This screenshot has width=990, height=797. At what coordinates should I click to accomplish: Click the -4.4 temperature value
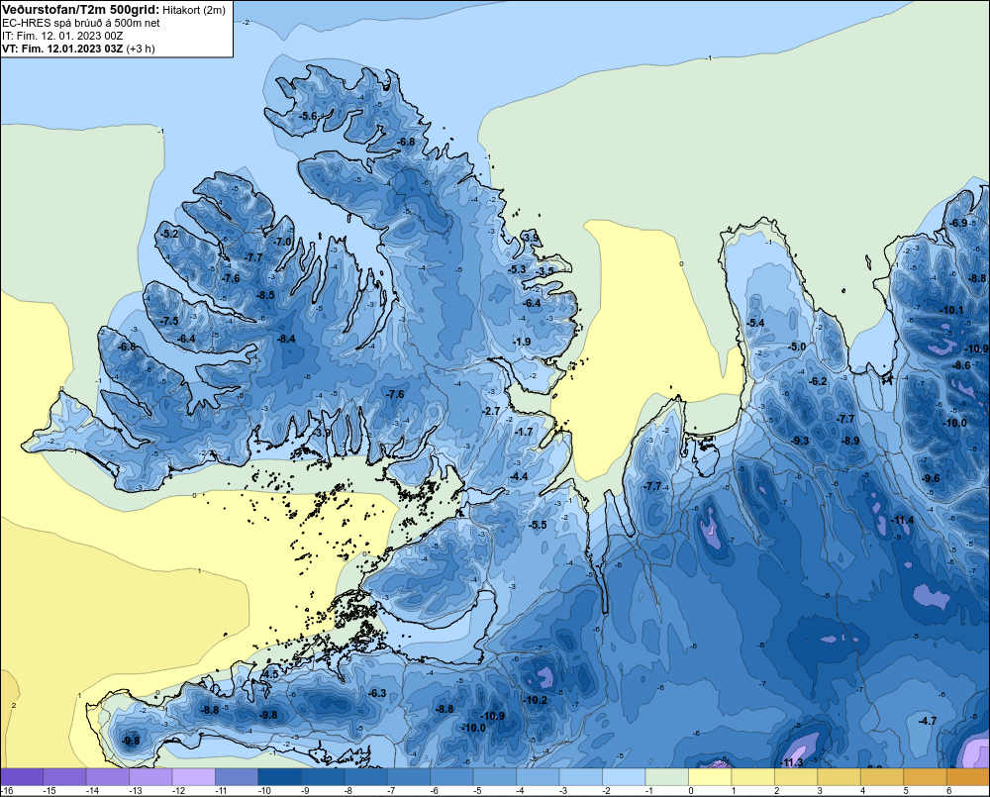click(x=519, y=476)
